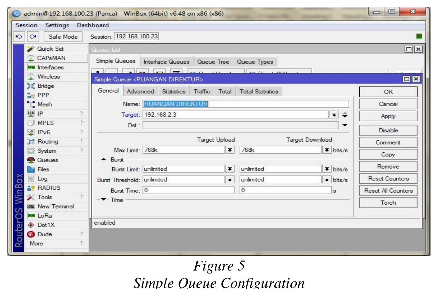
Task: Open a New Terminal
Action: pyautogui.click(x=55, y=206)
